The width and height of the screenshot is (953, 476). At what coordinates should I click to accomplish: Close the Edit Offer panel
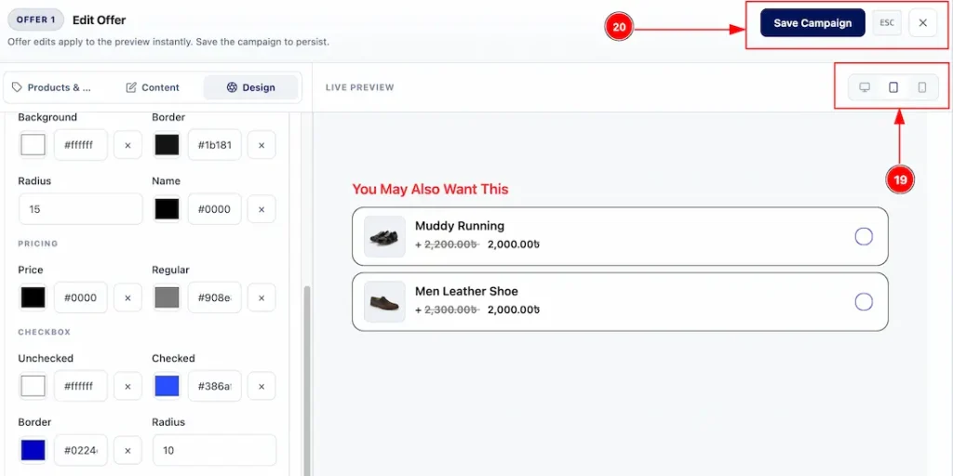pyautogui.click(x=922, y=23)
